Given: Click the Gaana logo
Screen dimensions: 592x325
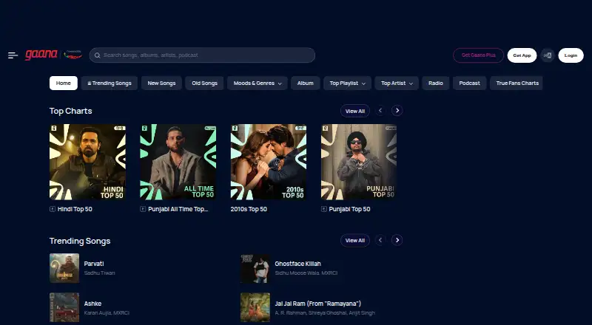Looking at the screenshot, I should click(41, 55).
